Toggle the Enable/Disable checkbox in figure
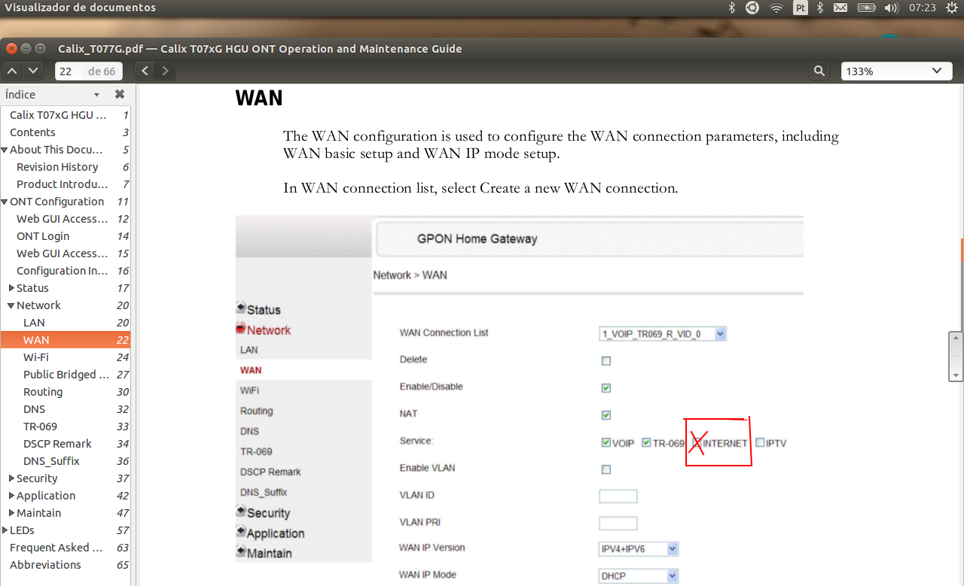The width and height of the screenshot is (964, 586). [x=606, y=388]
